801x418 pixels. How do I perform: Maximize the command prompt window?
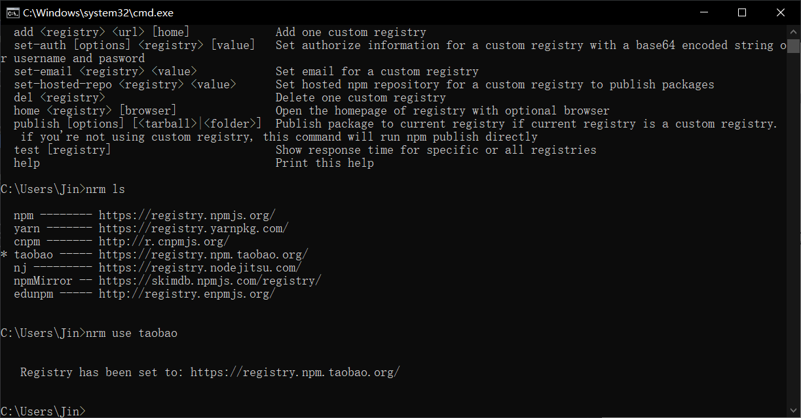(x=742, y=12)
